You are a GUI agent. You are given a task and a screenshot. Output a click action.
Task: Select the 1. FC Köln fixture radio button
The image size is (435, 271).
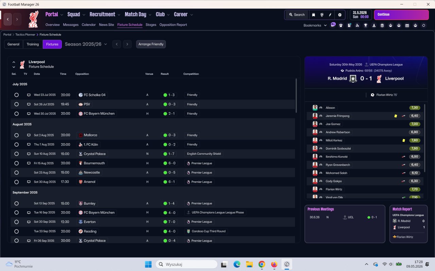point(16,145)
